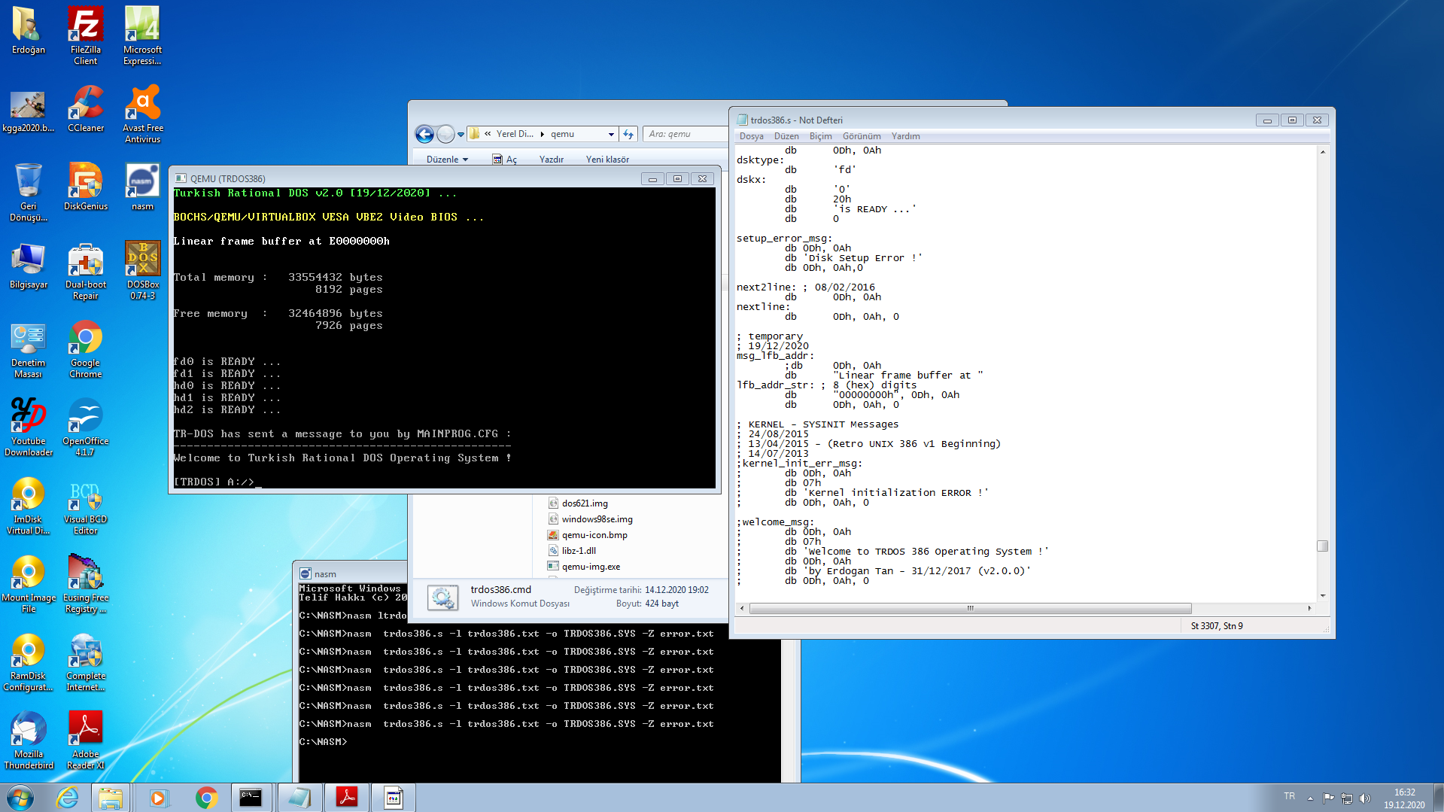1444x812 pixels.
Task: Show hidden system tray icons
Action: pos(1310,798)
